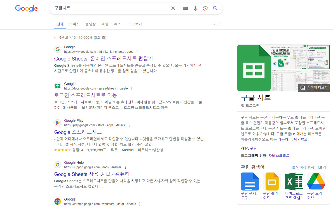Screen dimensions: 333x206
Task: Open Google Sheets: 온라인 스프레드시트 편집기 link
Action: (104, 58)
